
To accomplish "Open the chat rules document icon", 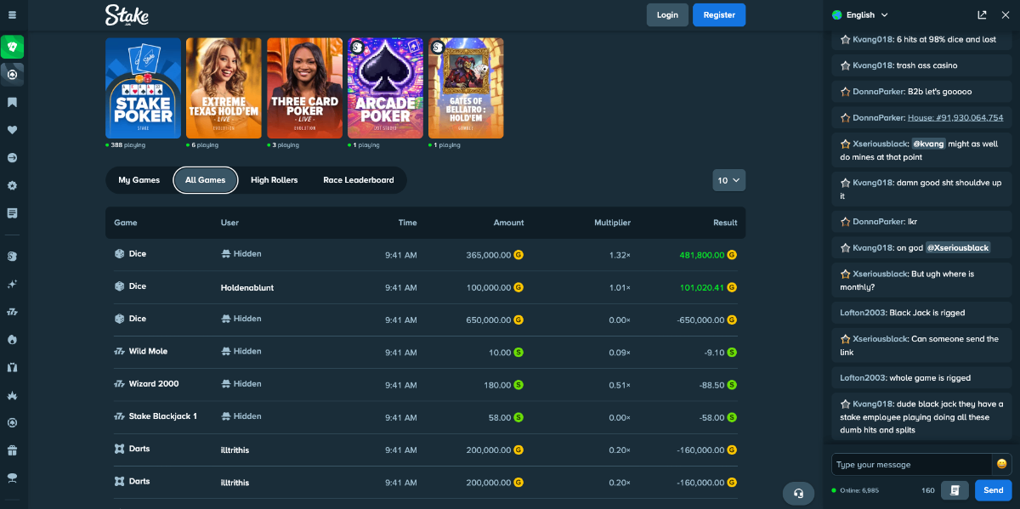I will (x=955, y=490).
